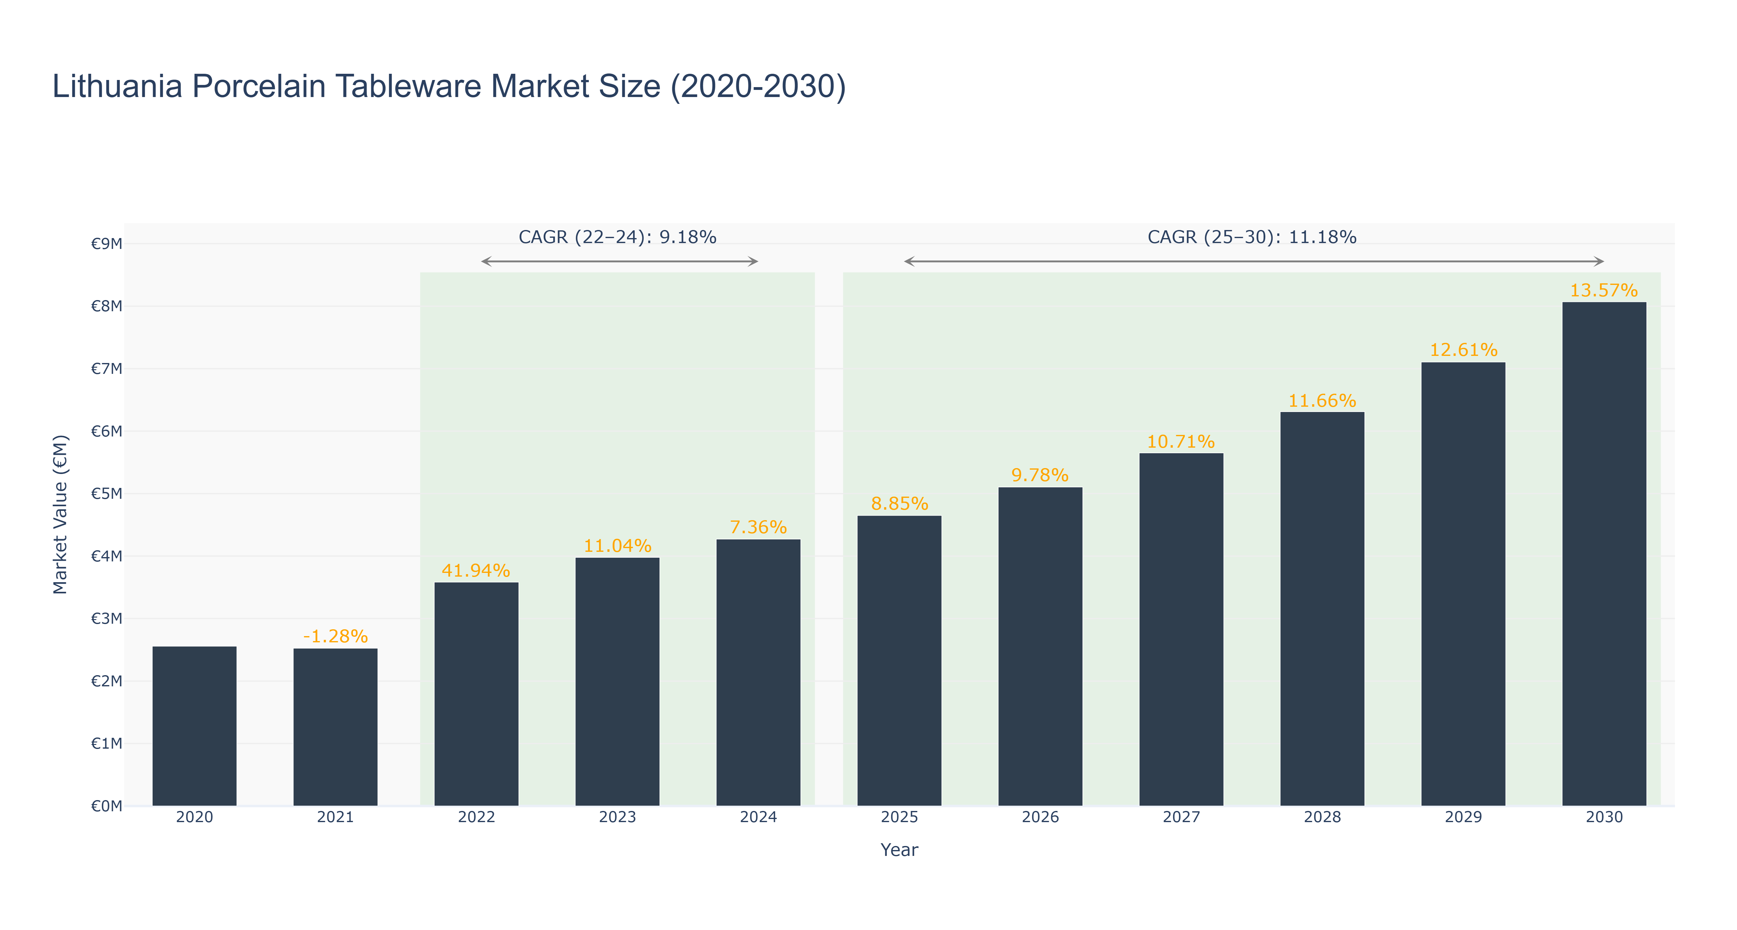This screenshot has width=1737, height=930.
Task: Click the 2023 x-axis label
Action: [617, 817]
